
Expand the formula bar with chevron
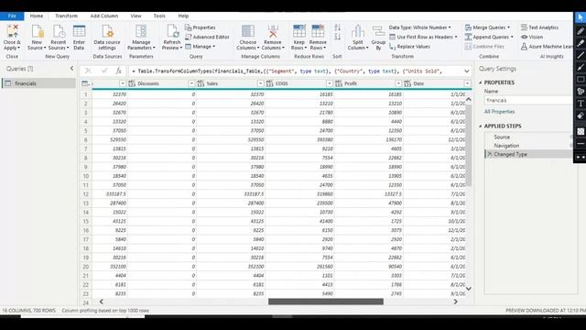467,71
